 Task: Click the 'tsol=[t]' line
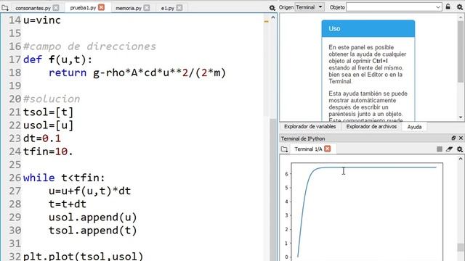coord(48,112)
